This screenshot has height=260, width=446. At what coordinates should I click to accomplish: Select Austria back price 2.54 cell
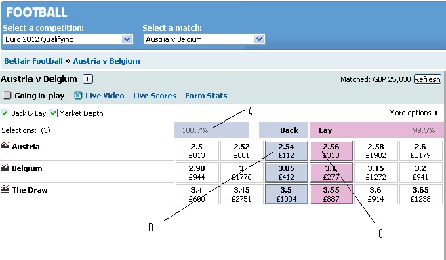[287, 151]
